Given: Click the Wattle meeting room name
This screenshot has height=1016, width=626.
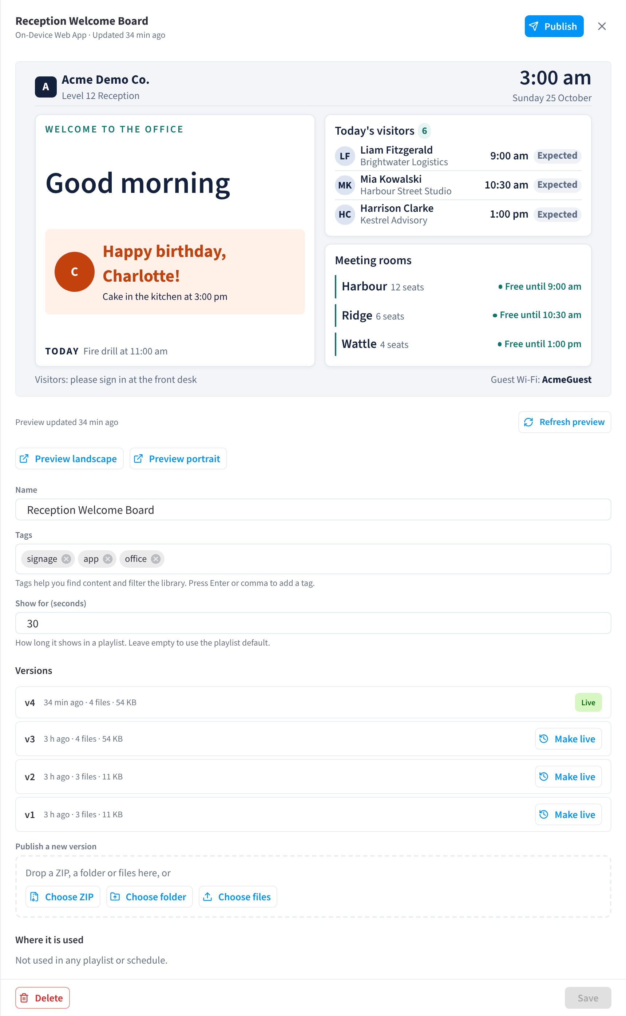Looking at the screenshot, I should point(359,344).
